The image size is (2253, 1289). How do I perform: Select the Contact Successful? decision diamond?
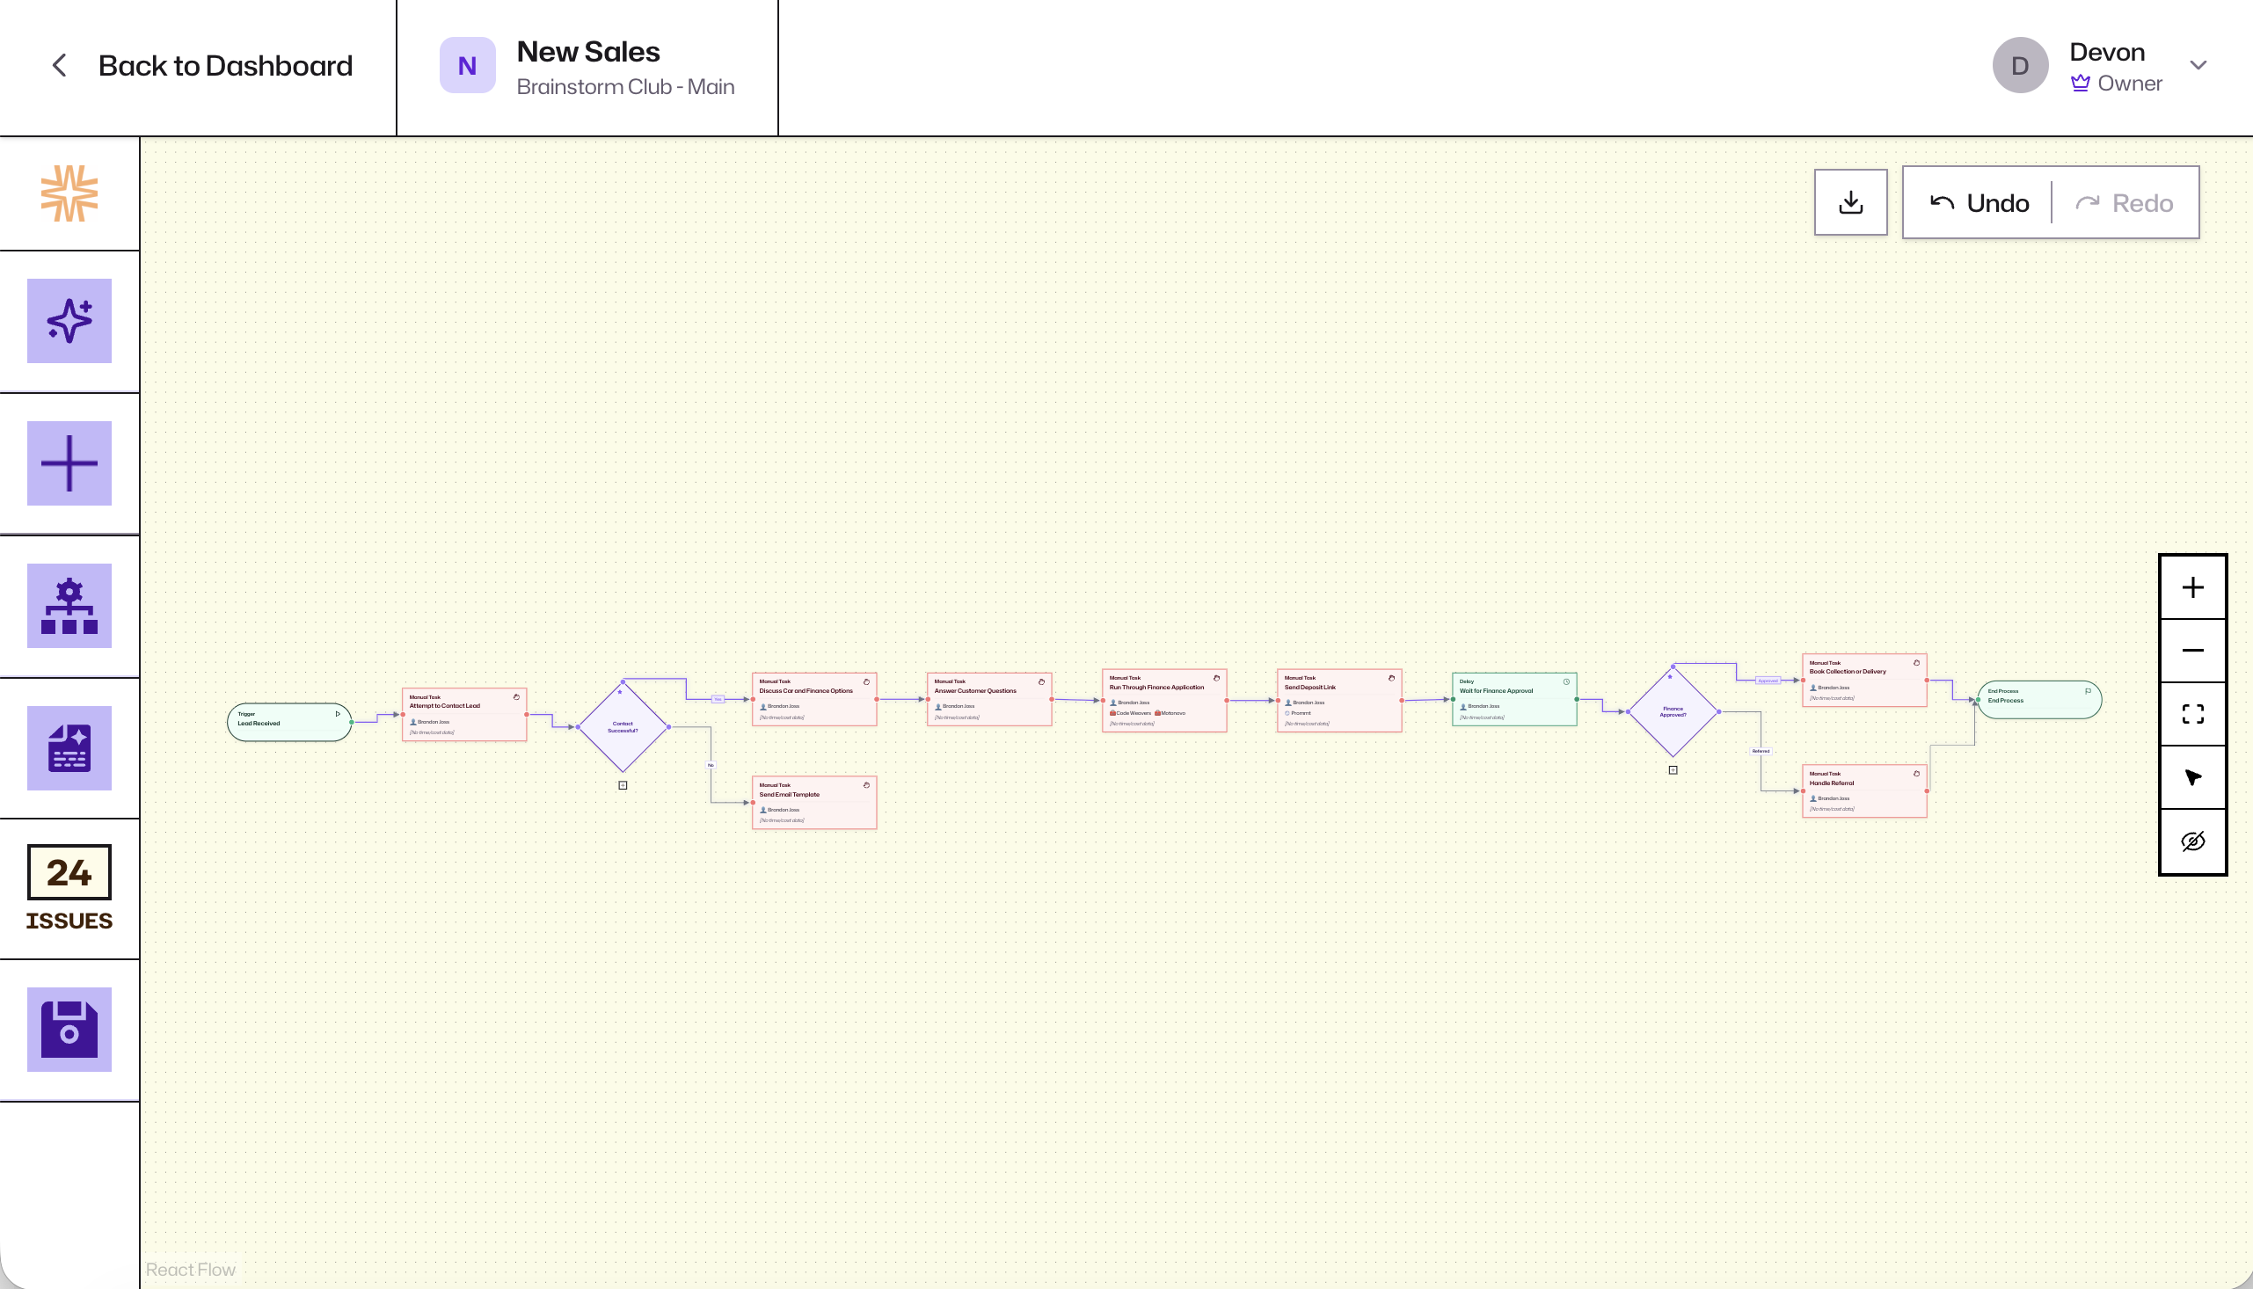[623, 727]
